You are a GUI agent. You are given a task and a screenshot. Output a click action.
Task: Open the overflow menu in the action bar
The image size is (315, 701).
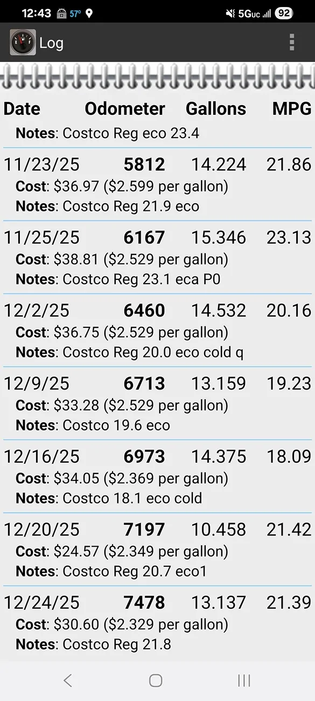pos(292,42)
